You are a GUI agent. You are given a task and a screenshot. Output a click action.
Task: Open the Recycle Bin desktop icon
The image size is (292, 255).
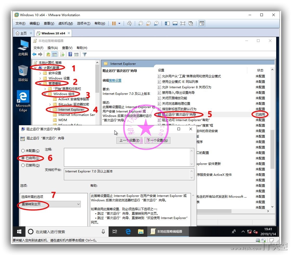point(23,73)
